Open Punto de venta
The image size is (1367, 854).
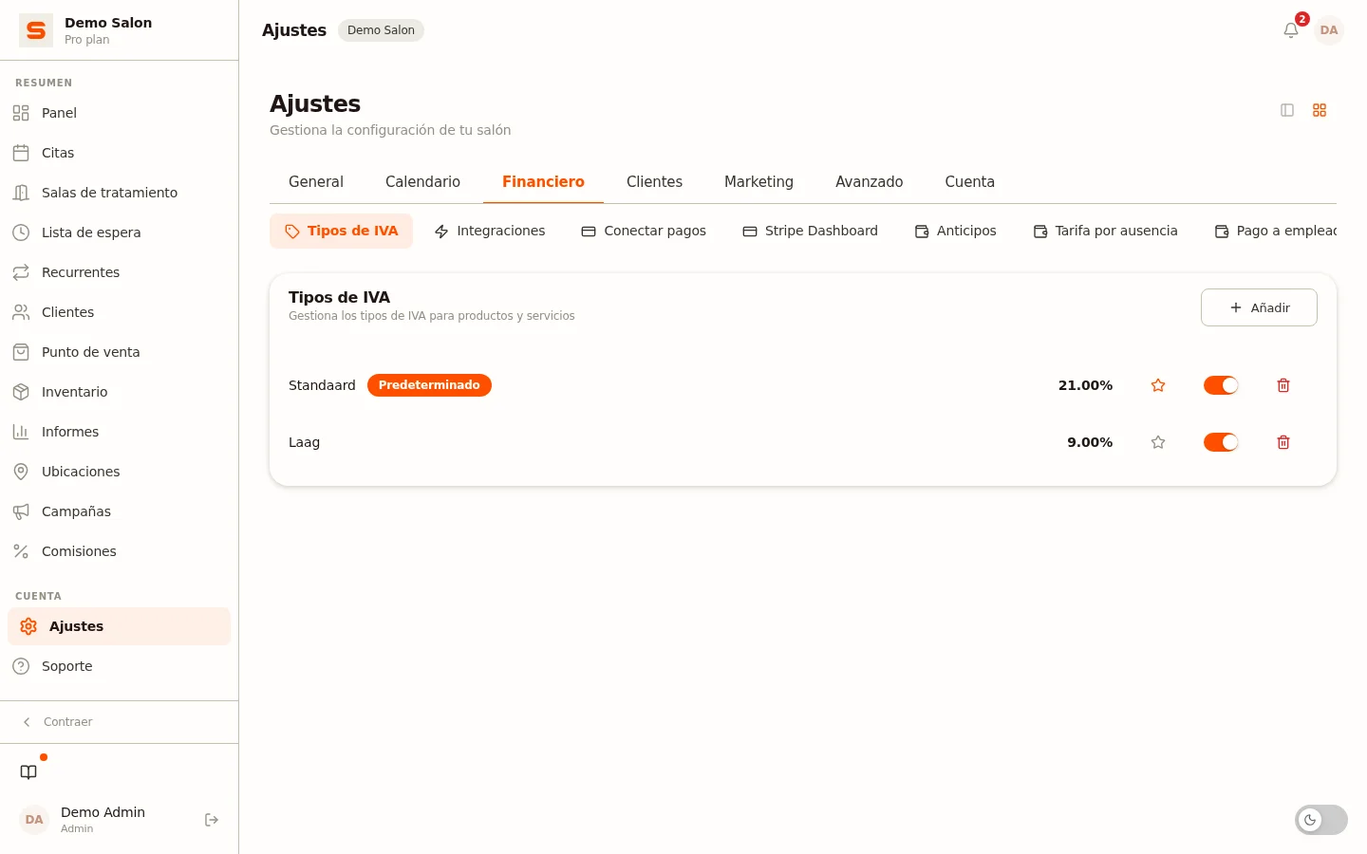120,352
